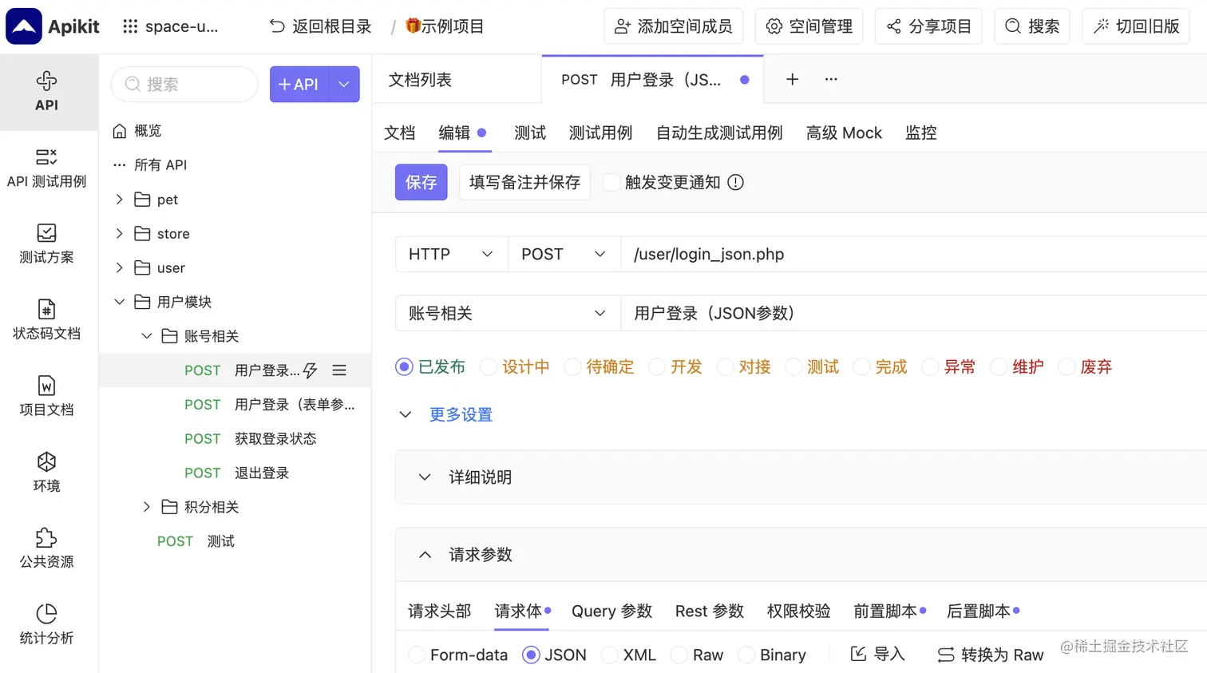Click the workspace grid switcher icon
Image resolution: width=1207 pixels, height=673 pixels.
coord(130,26)
